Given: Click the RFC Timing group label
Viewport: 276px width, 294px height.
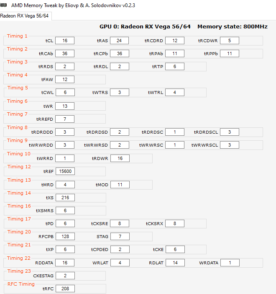Looking at the screenshot, I should 21,284.
